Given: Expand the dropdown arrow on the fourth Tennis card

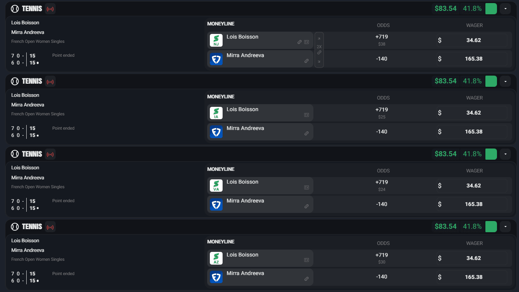Looking at the screenshot, I should click(x=505, y=226).
